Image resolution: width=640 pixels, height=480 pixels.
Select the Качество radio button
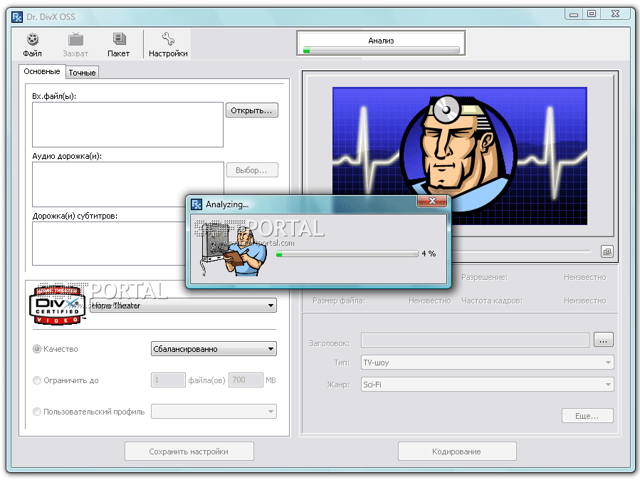point(37,349)
